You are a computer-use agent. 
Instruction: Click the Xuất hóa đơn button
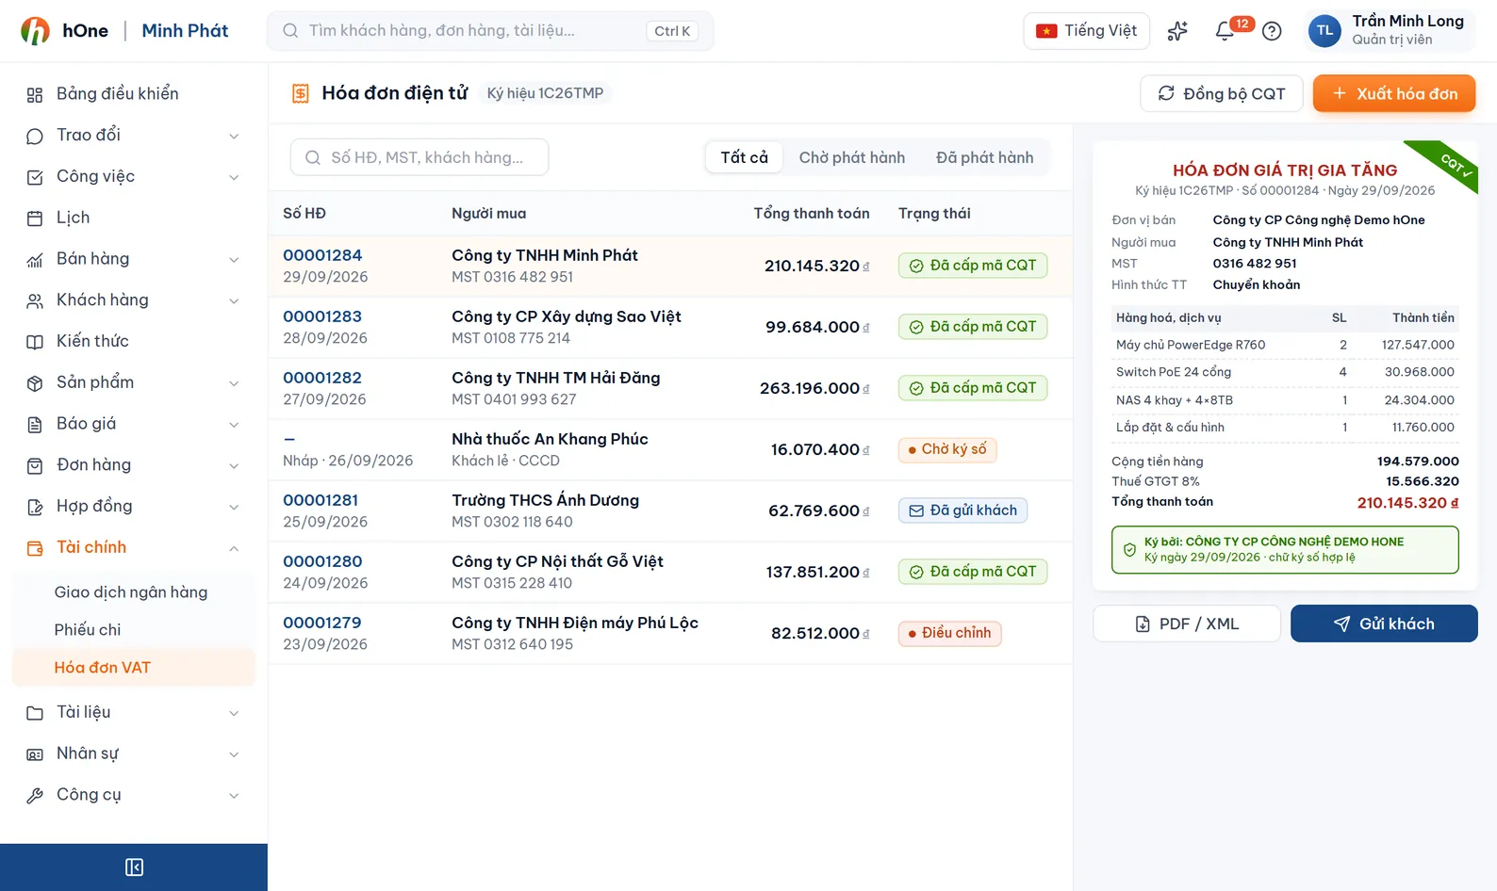[1394, 93]
